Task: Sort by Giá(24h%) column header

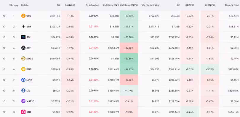Action: click(x=70, y=5)
